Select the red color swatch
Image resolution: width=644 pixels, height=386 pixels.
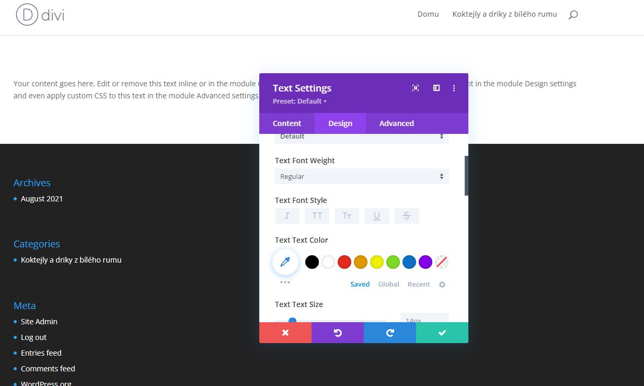(344, 262)
